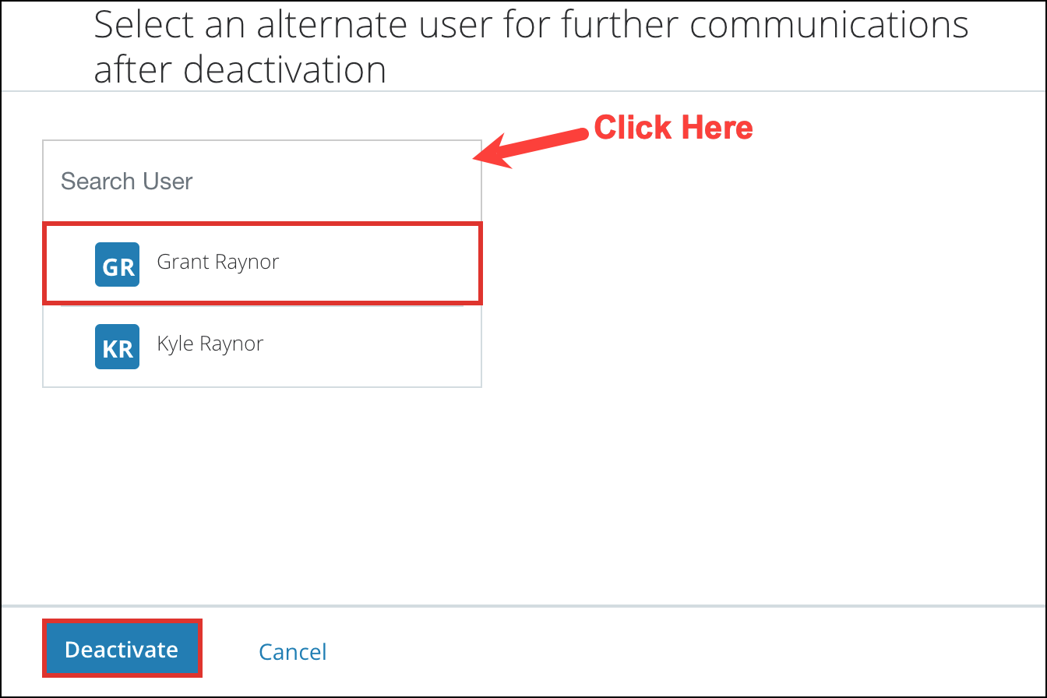
Task: Click the dialog heading about alternate user
Action: (x=530, y=47)
